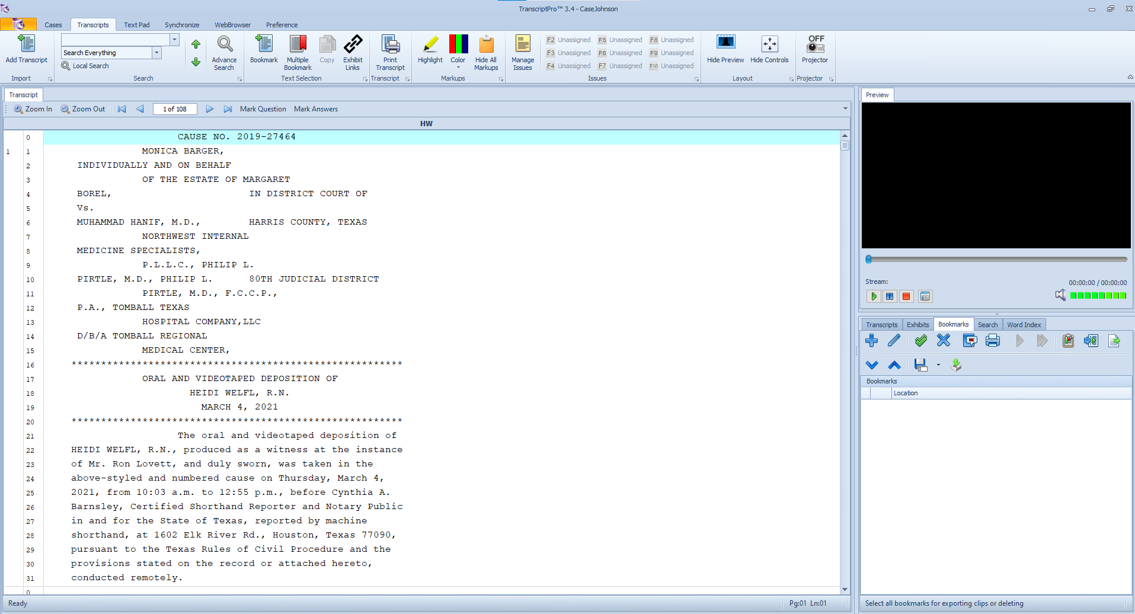Viewport: 1135px width, 614px height.
Task: Open the Exhibit Links tool
Action: (353, 52)
